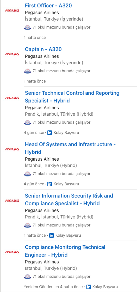This screenshot has height=292, width=137.
Task: Click school alumni badge in First Officer listing
Action: (28, 27)
